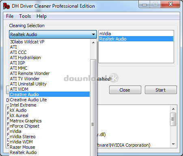Choose nVidia Stereo from dropdown
This screenshot has height=156, width=183.
tap(50, 137)
